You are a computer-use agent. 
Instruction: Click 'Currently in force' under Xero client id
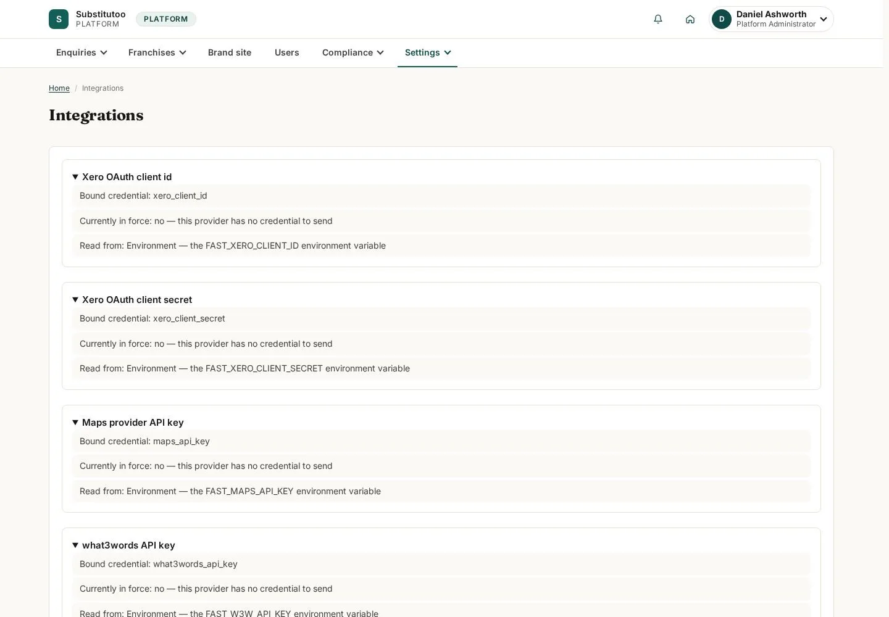(441, 221)
